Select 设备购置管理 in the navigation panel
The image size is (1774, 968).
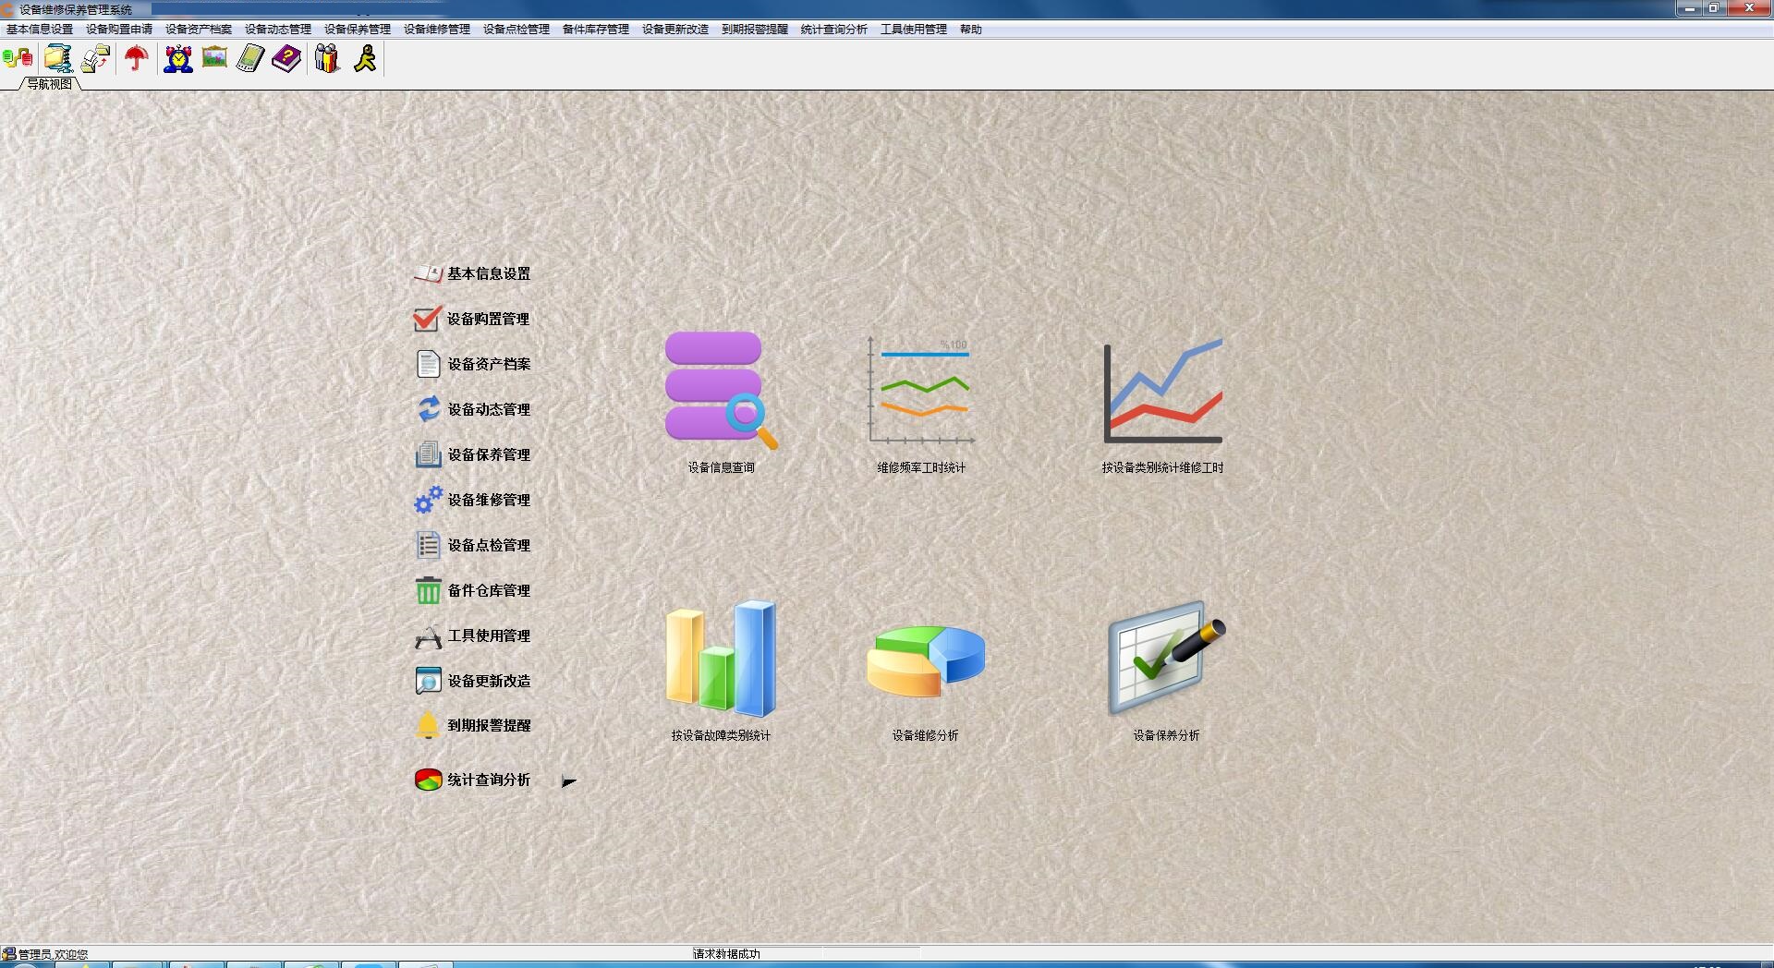(472, 319)
